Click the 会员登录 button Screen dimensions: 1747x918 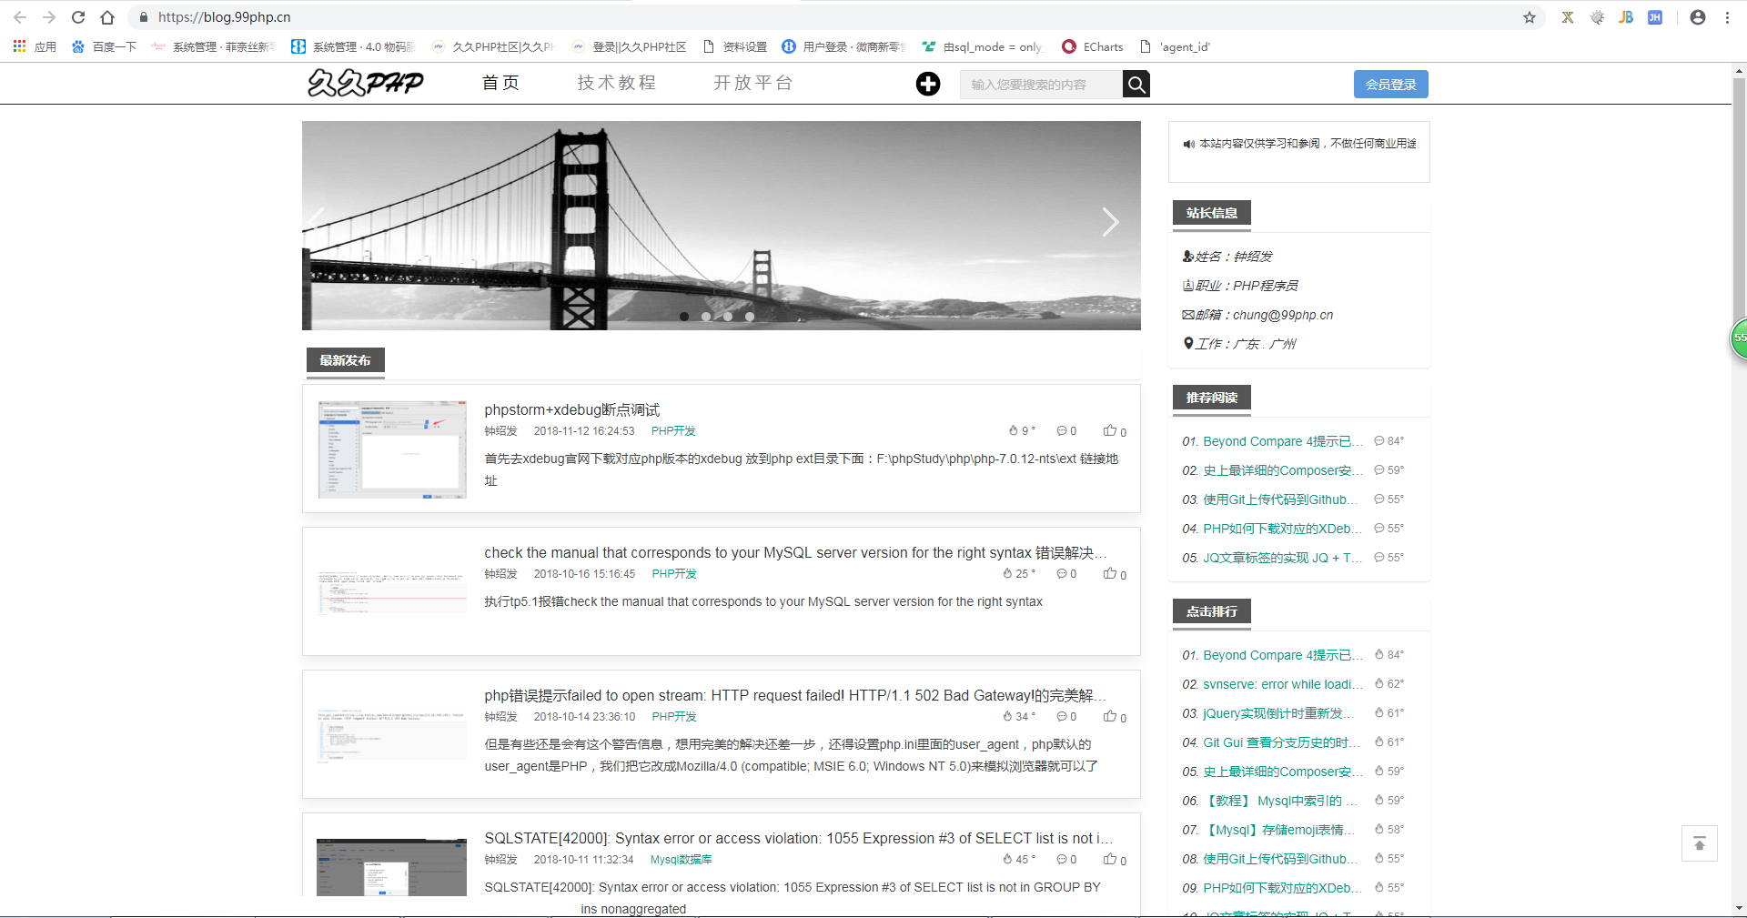1390,85
